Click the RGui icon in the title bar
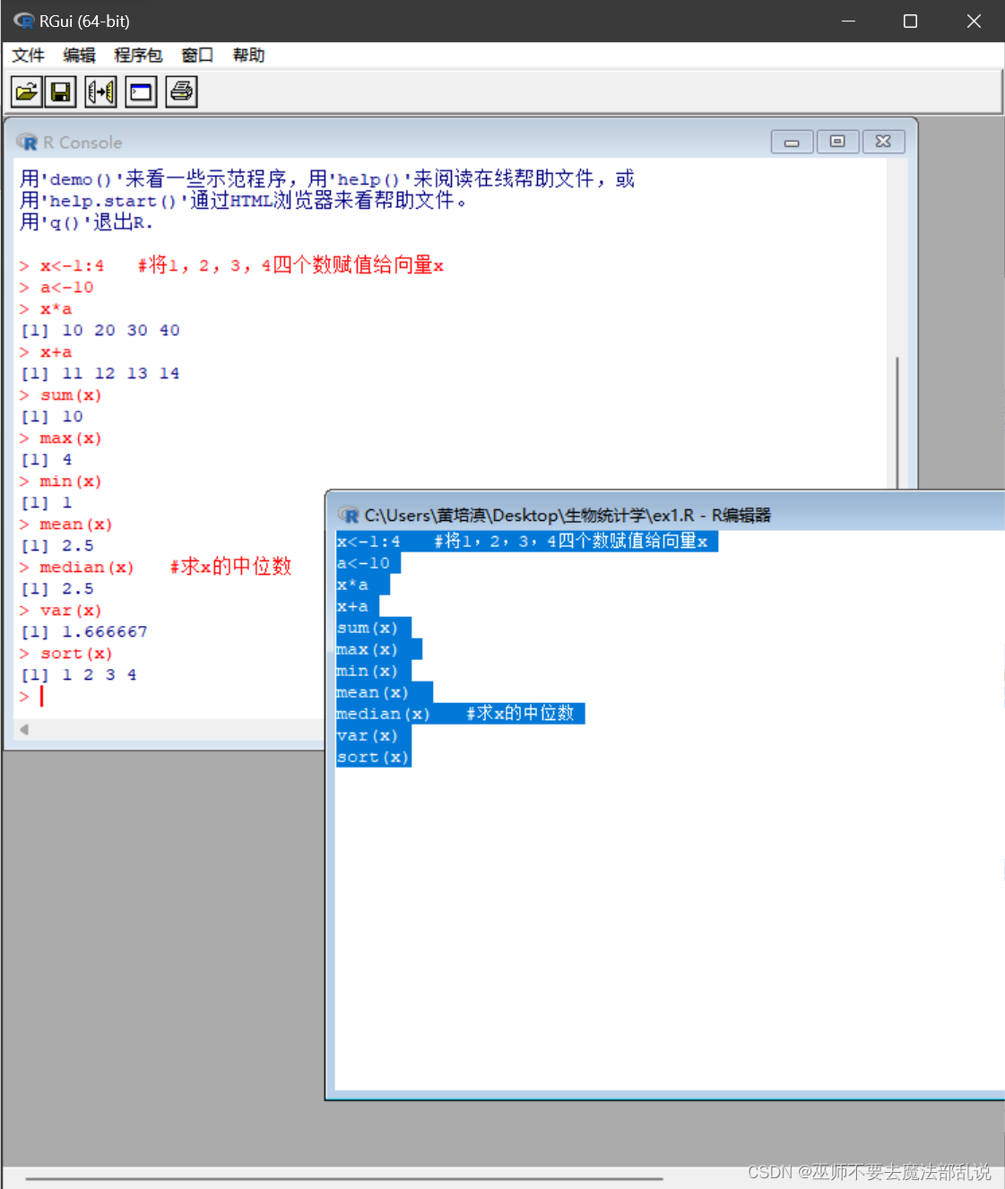The image size is (1005, 1189). click(23, 21)
